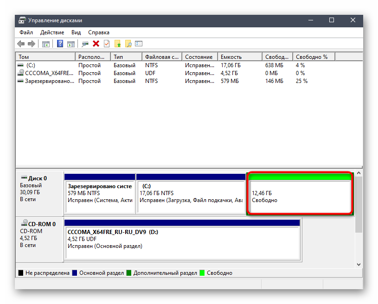Sort by the Емкость column header
This screenshot has height=304, width=378.
point(239,57)
